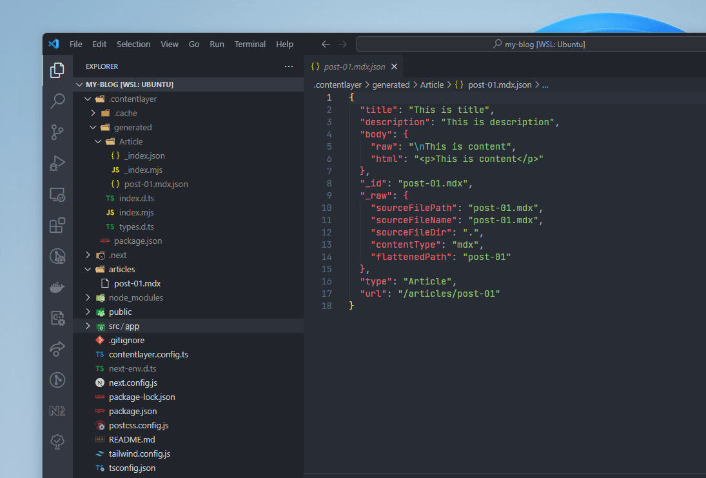Select the post-01.mdx.json editor tab
Screen dimensions: 706x478
354,66
